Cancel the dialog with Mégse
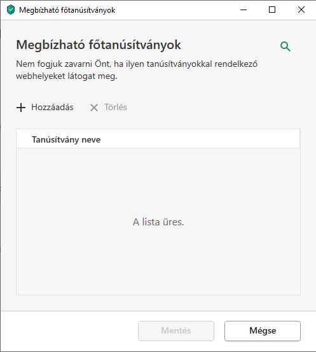 click(263, 330)
